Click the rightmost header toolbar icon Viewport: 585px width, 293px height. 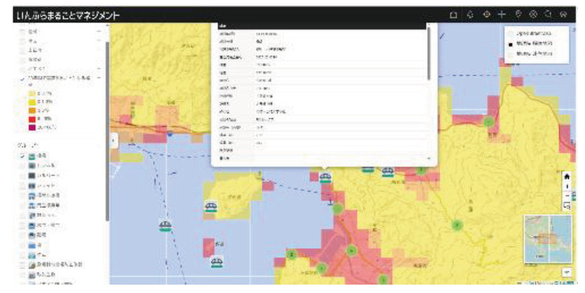coord(563,15)
